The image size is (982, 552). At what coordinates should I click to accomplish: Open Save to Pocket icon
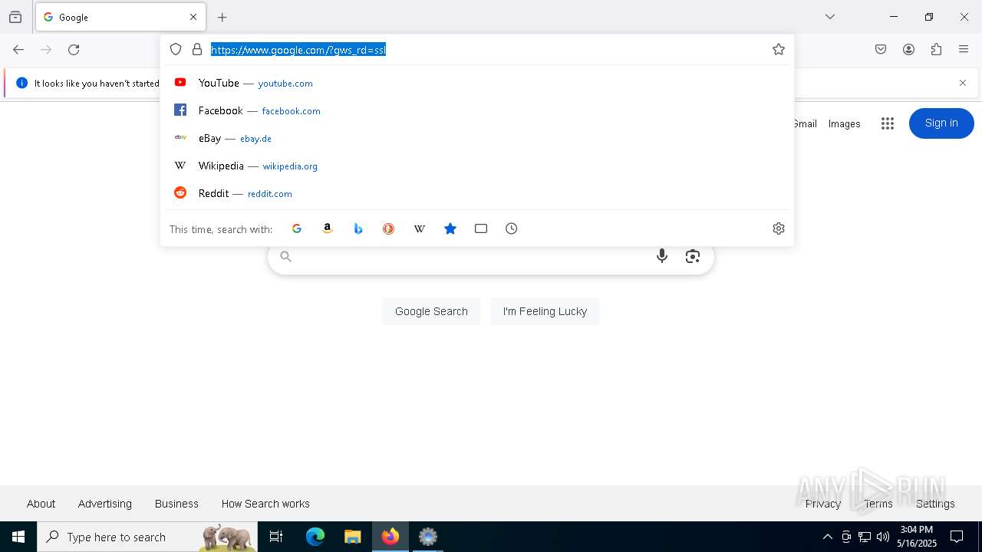881,50
